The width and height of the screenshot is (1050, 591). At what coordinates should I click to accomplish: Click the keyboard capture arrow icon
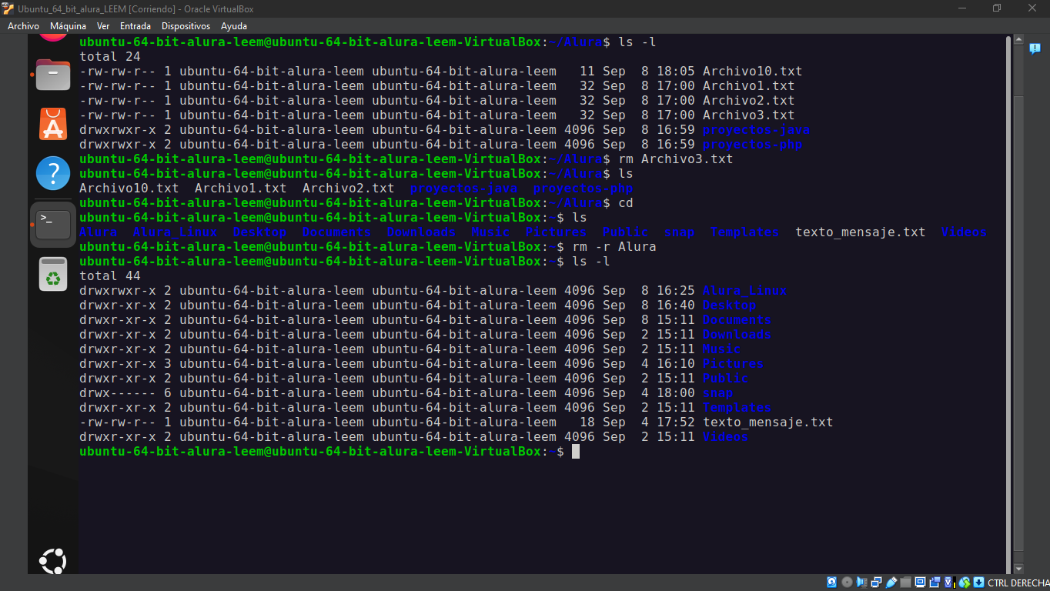pyautogui.click(x=978, y=583)
